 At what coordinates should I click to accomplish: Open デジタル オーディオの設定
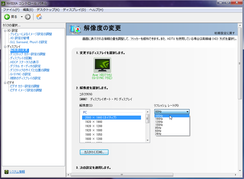[25, 66]
